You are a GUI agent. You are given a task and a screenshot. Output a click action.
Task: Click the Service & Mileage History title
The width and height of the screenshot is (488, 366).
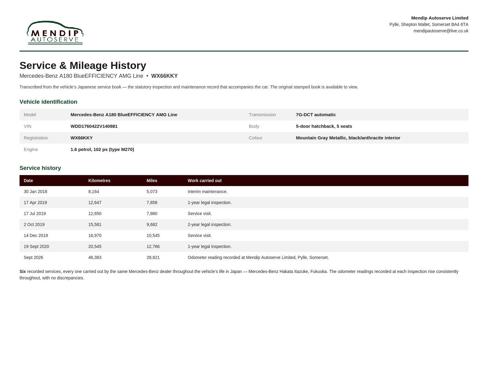[83, 66]
